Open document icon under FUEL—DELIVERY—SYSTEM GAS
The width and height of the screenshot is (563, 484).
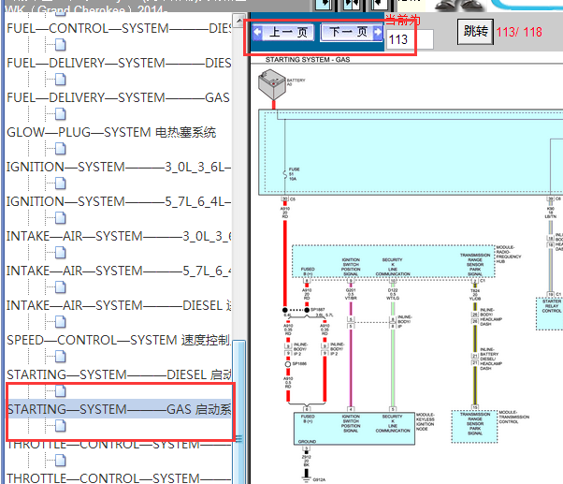click(x=60, y=114)
